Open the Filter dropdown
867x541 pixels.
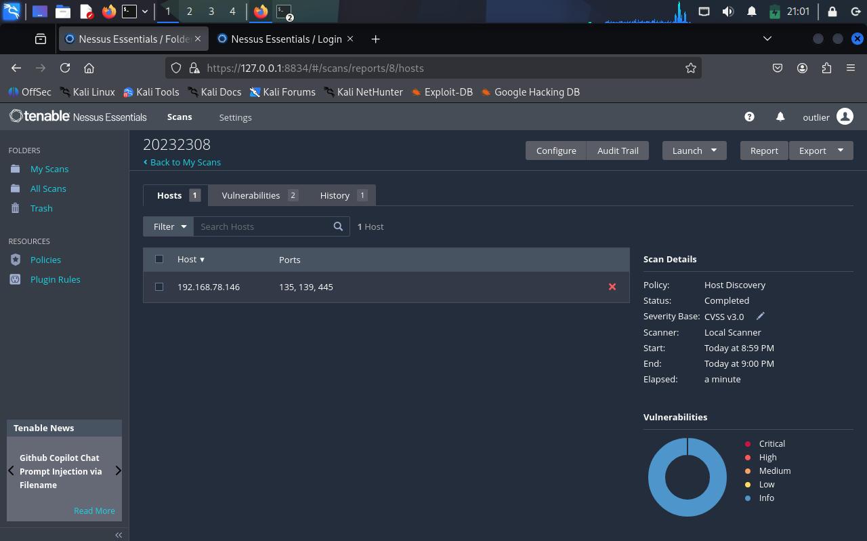[x=169, y=226]
